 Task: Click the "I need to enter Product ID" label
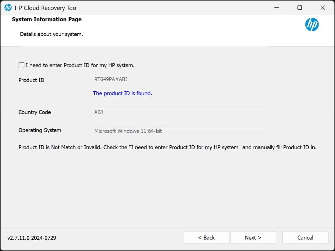click(x=80, y=65)
